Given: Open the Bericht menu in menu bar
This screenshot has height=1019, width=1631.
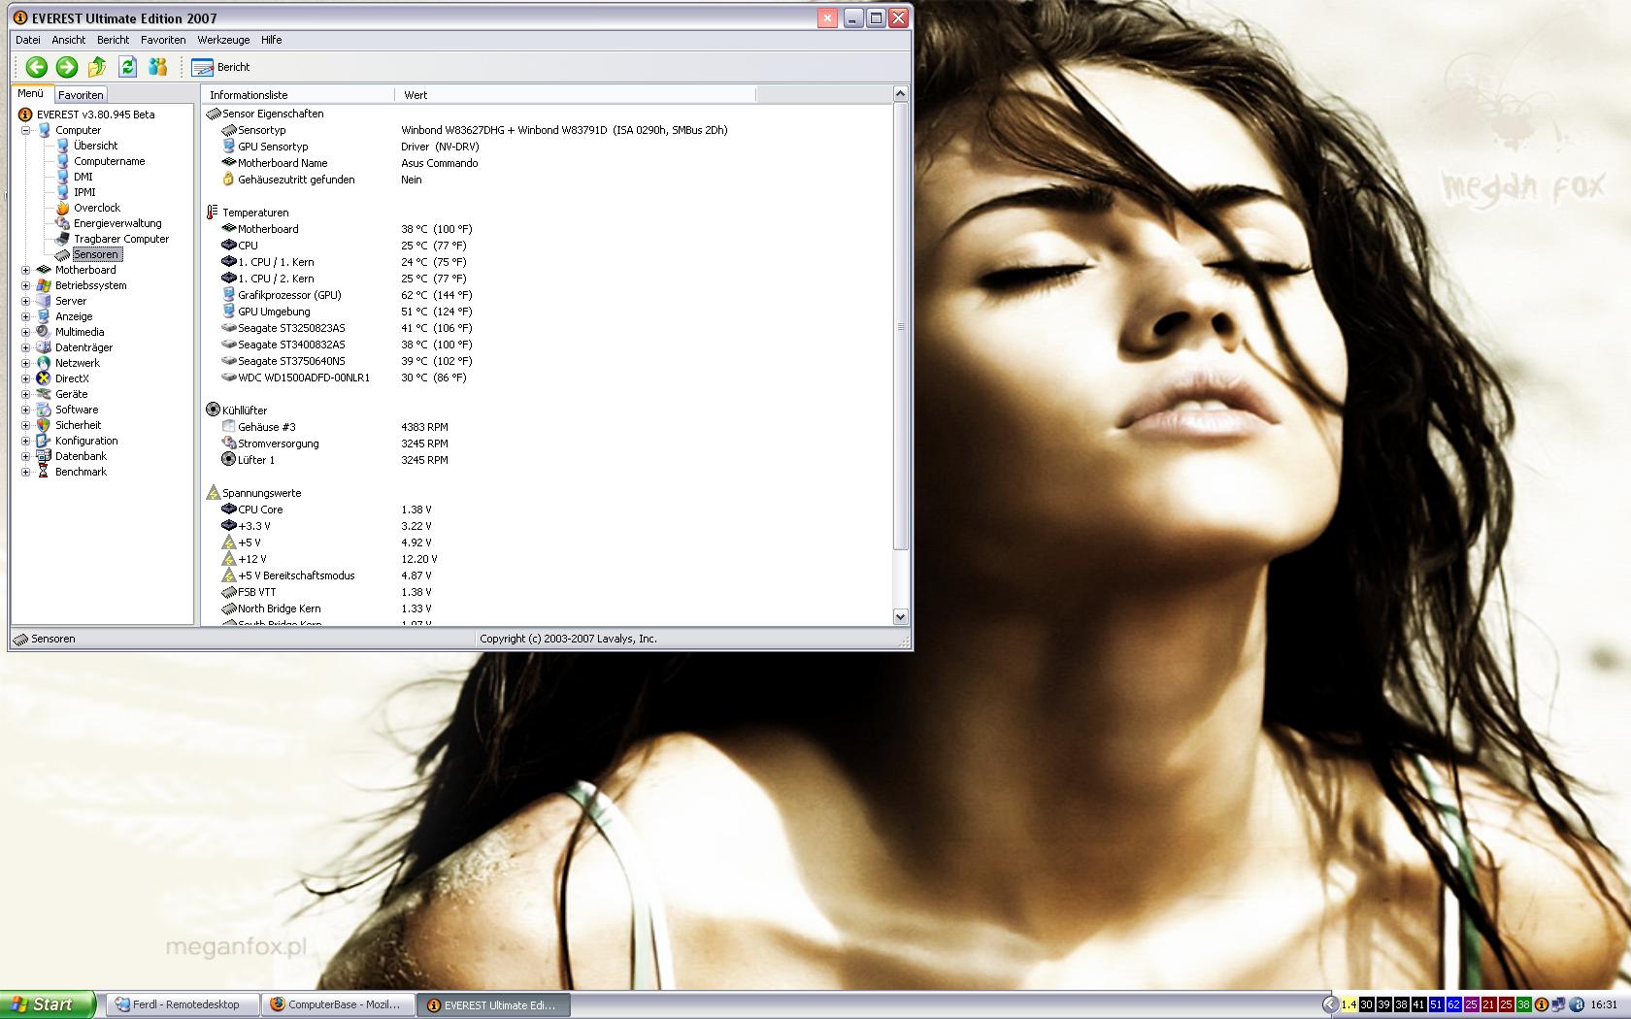Looking at the screenshot, I should (x=114, y=40).
